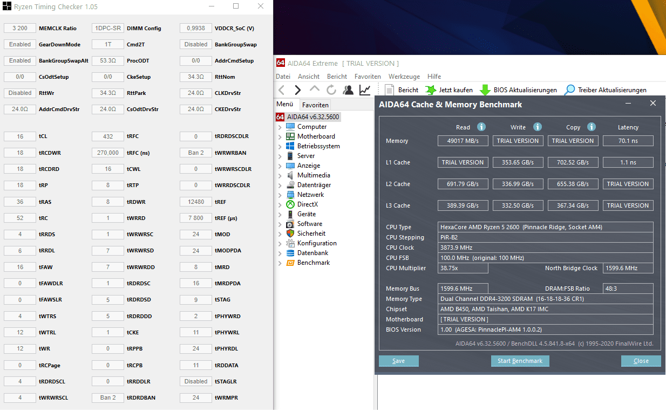Minimize the AIDA64 Cache & Memory Benchmark dialog
This screenshot has height=412, width=666.
[628, 104]
